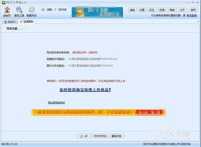
Task: Click the message envelope icon
Action: coord(43,10)
